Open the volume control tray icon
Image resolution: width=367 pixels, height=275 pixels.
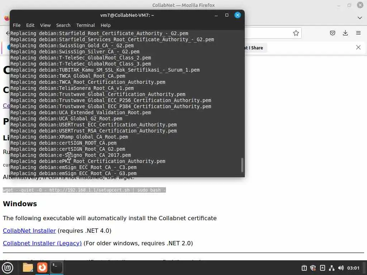tap(341, 268)
